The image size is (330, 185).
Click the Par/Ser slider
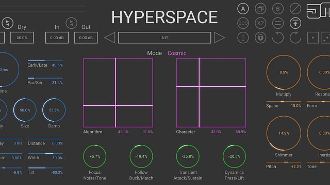[45, 78]
